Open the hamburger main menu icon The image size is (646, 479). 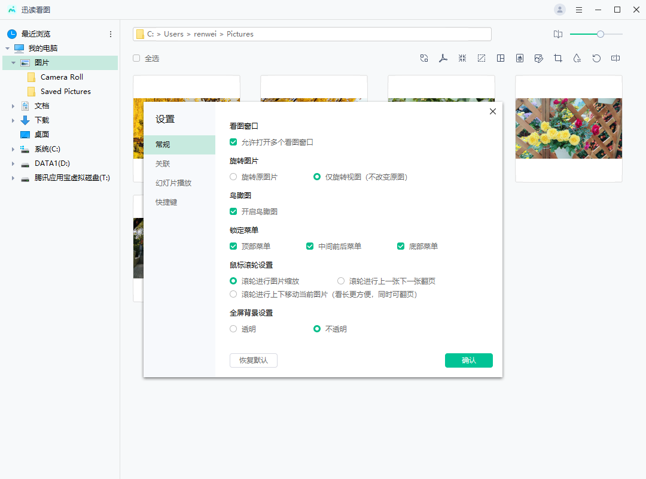[x=579, y=10]
